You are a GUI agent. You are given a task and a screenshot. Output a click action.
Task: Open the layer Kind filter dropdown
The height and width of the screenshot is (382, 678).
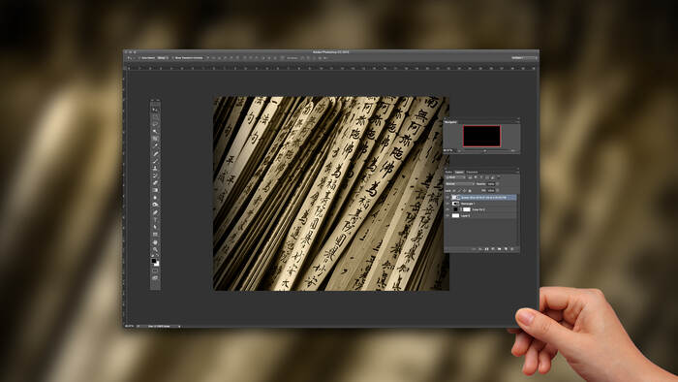(455, 177)
